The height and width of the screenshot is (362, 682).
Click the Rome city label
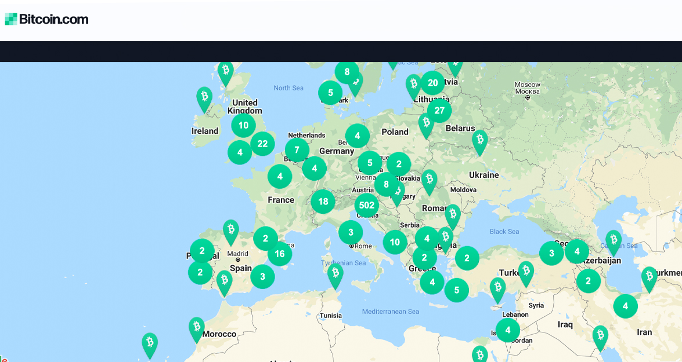click(x=363, y=246)
